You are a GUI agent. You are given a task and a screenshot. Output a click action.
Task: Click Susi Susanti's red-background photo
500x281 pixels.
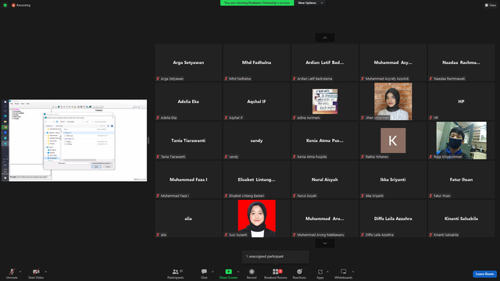[x=257, y=219]
